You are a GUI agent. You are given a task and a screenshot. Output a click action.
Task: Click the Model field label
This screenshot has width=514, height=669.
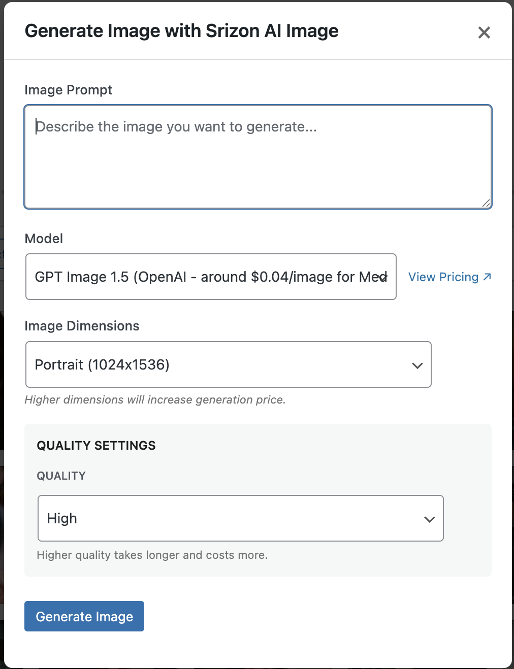click(x=44, y=239)
